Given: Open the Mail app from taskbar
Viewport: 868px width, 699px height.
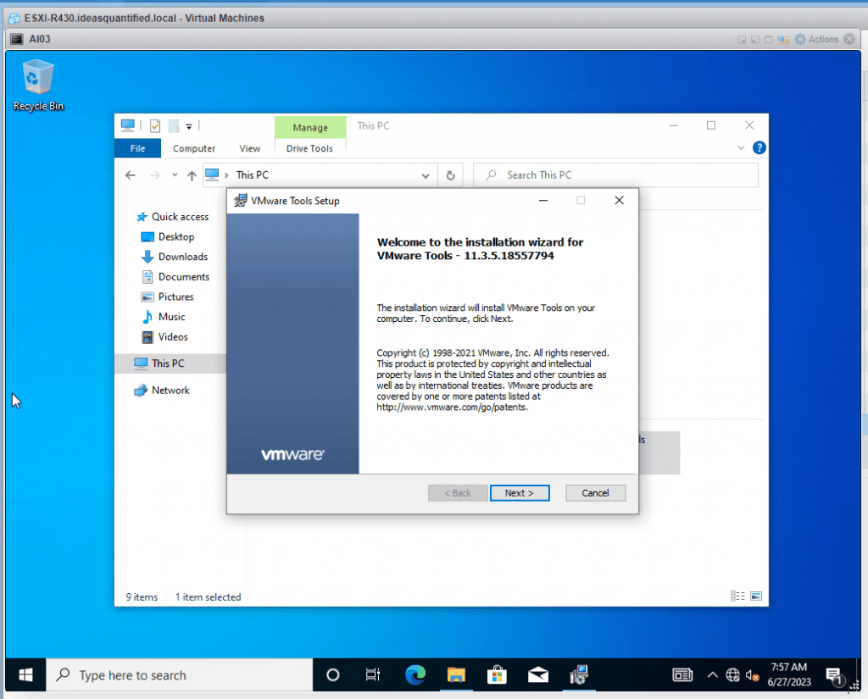Looking at the screenshot, I should 537,674.
